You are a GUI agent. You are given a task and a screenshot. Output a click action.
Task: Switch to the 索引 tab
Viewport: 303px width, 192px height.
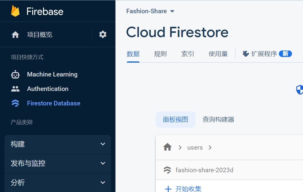[187, 54]
